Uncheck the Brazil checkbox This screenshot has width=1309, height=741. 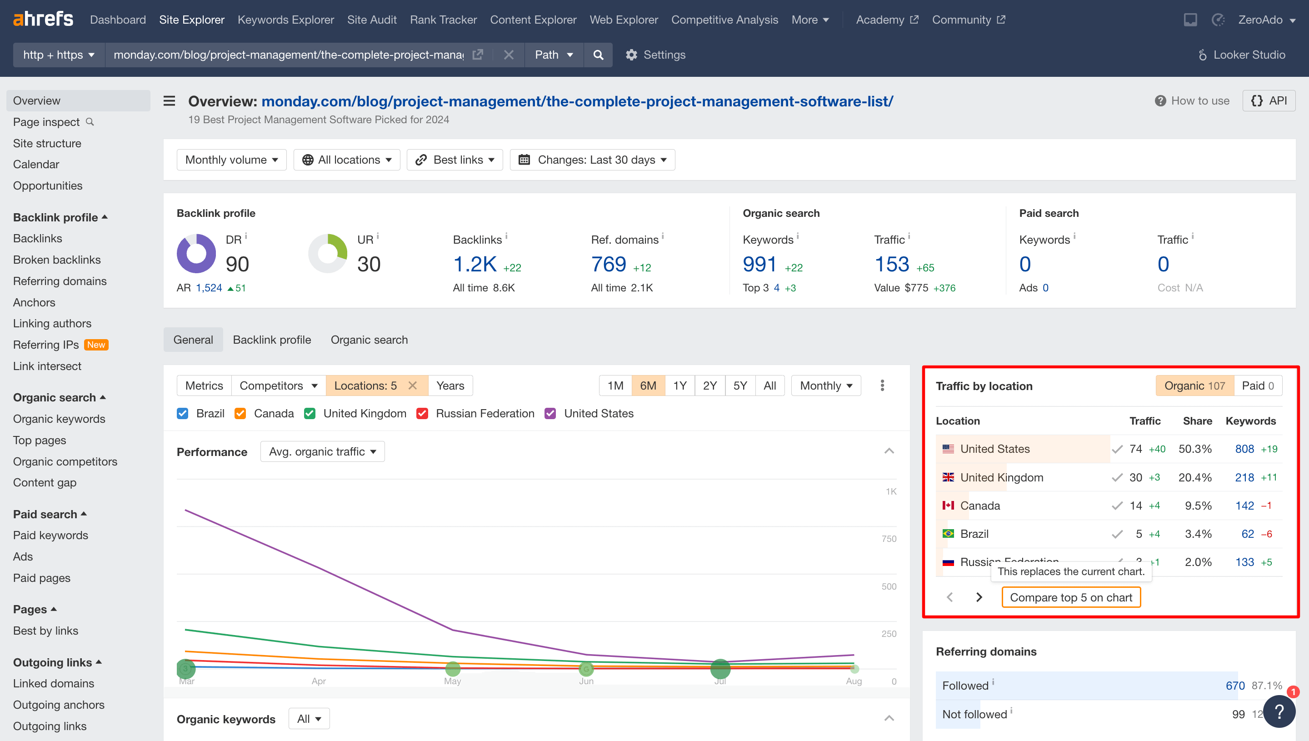[x=183, y=413]
